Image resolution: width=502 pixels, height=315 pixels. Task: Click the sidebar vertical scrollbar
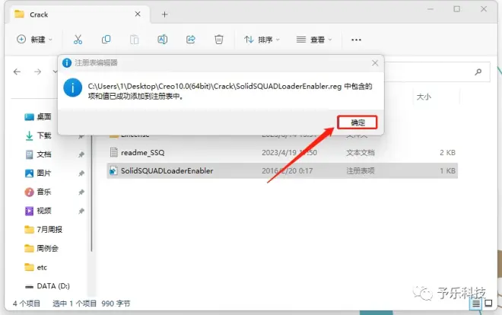[91, 193]
